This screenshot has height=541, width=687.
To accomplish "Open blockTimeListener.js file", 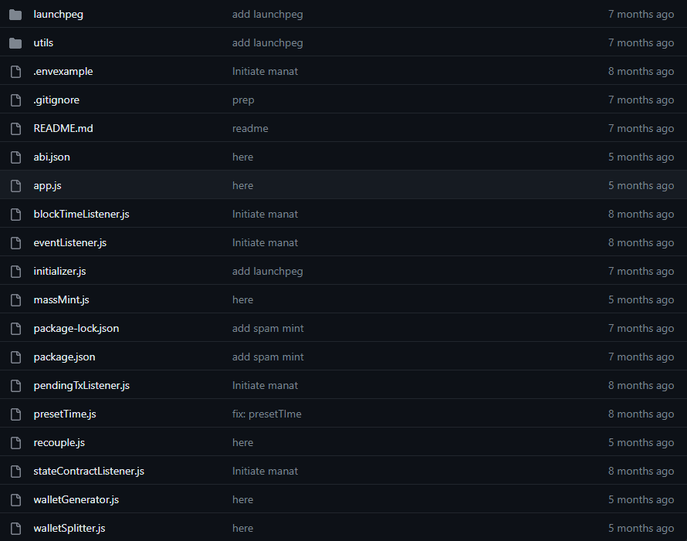I will pyautogui.click(x=81, y=215).
